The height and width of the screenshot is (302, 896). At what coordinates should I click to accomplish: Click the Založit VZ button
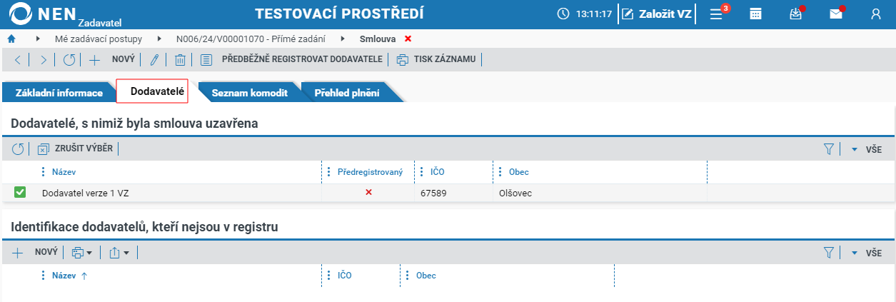coord(657,14)
